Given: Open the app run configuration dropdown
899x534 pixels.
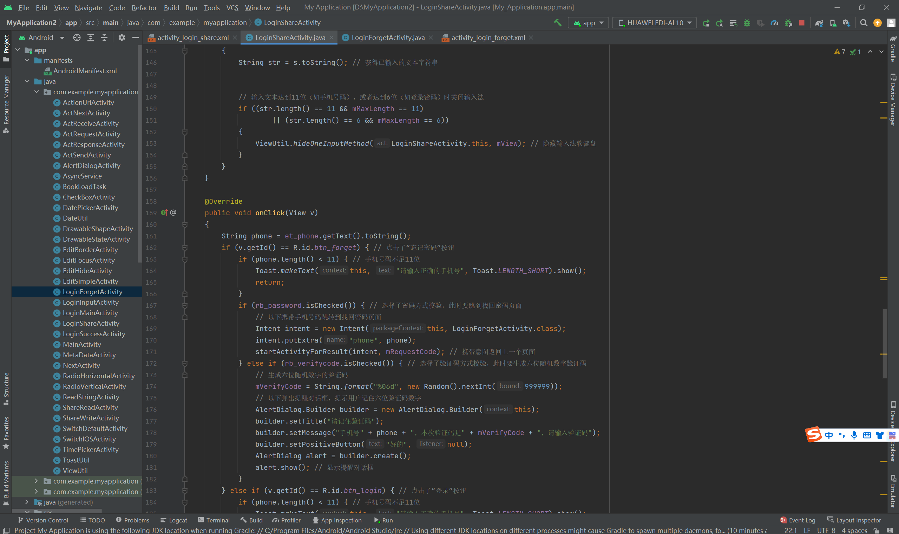Looking at the screenshot, I should click(x=589, y=23).
